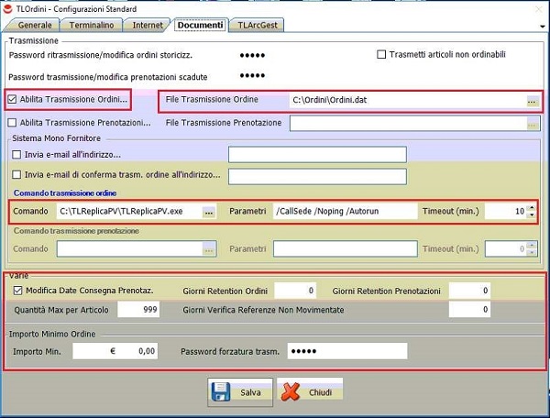
Task: Click the Password forzatura trasm. field
Action: click(x=346, y=351)
